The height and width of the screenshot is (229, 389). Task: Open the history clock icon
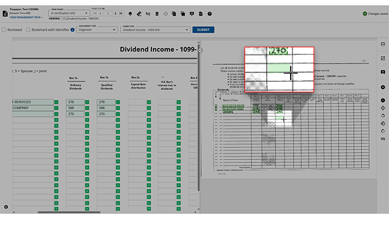(166, 14)
